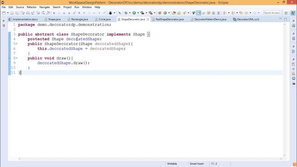This screenshot has width=297, height=167.
Task: Click the New Java Class icon
Action: [165, 13]
